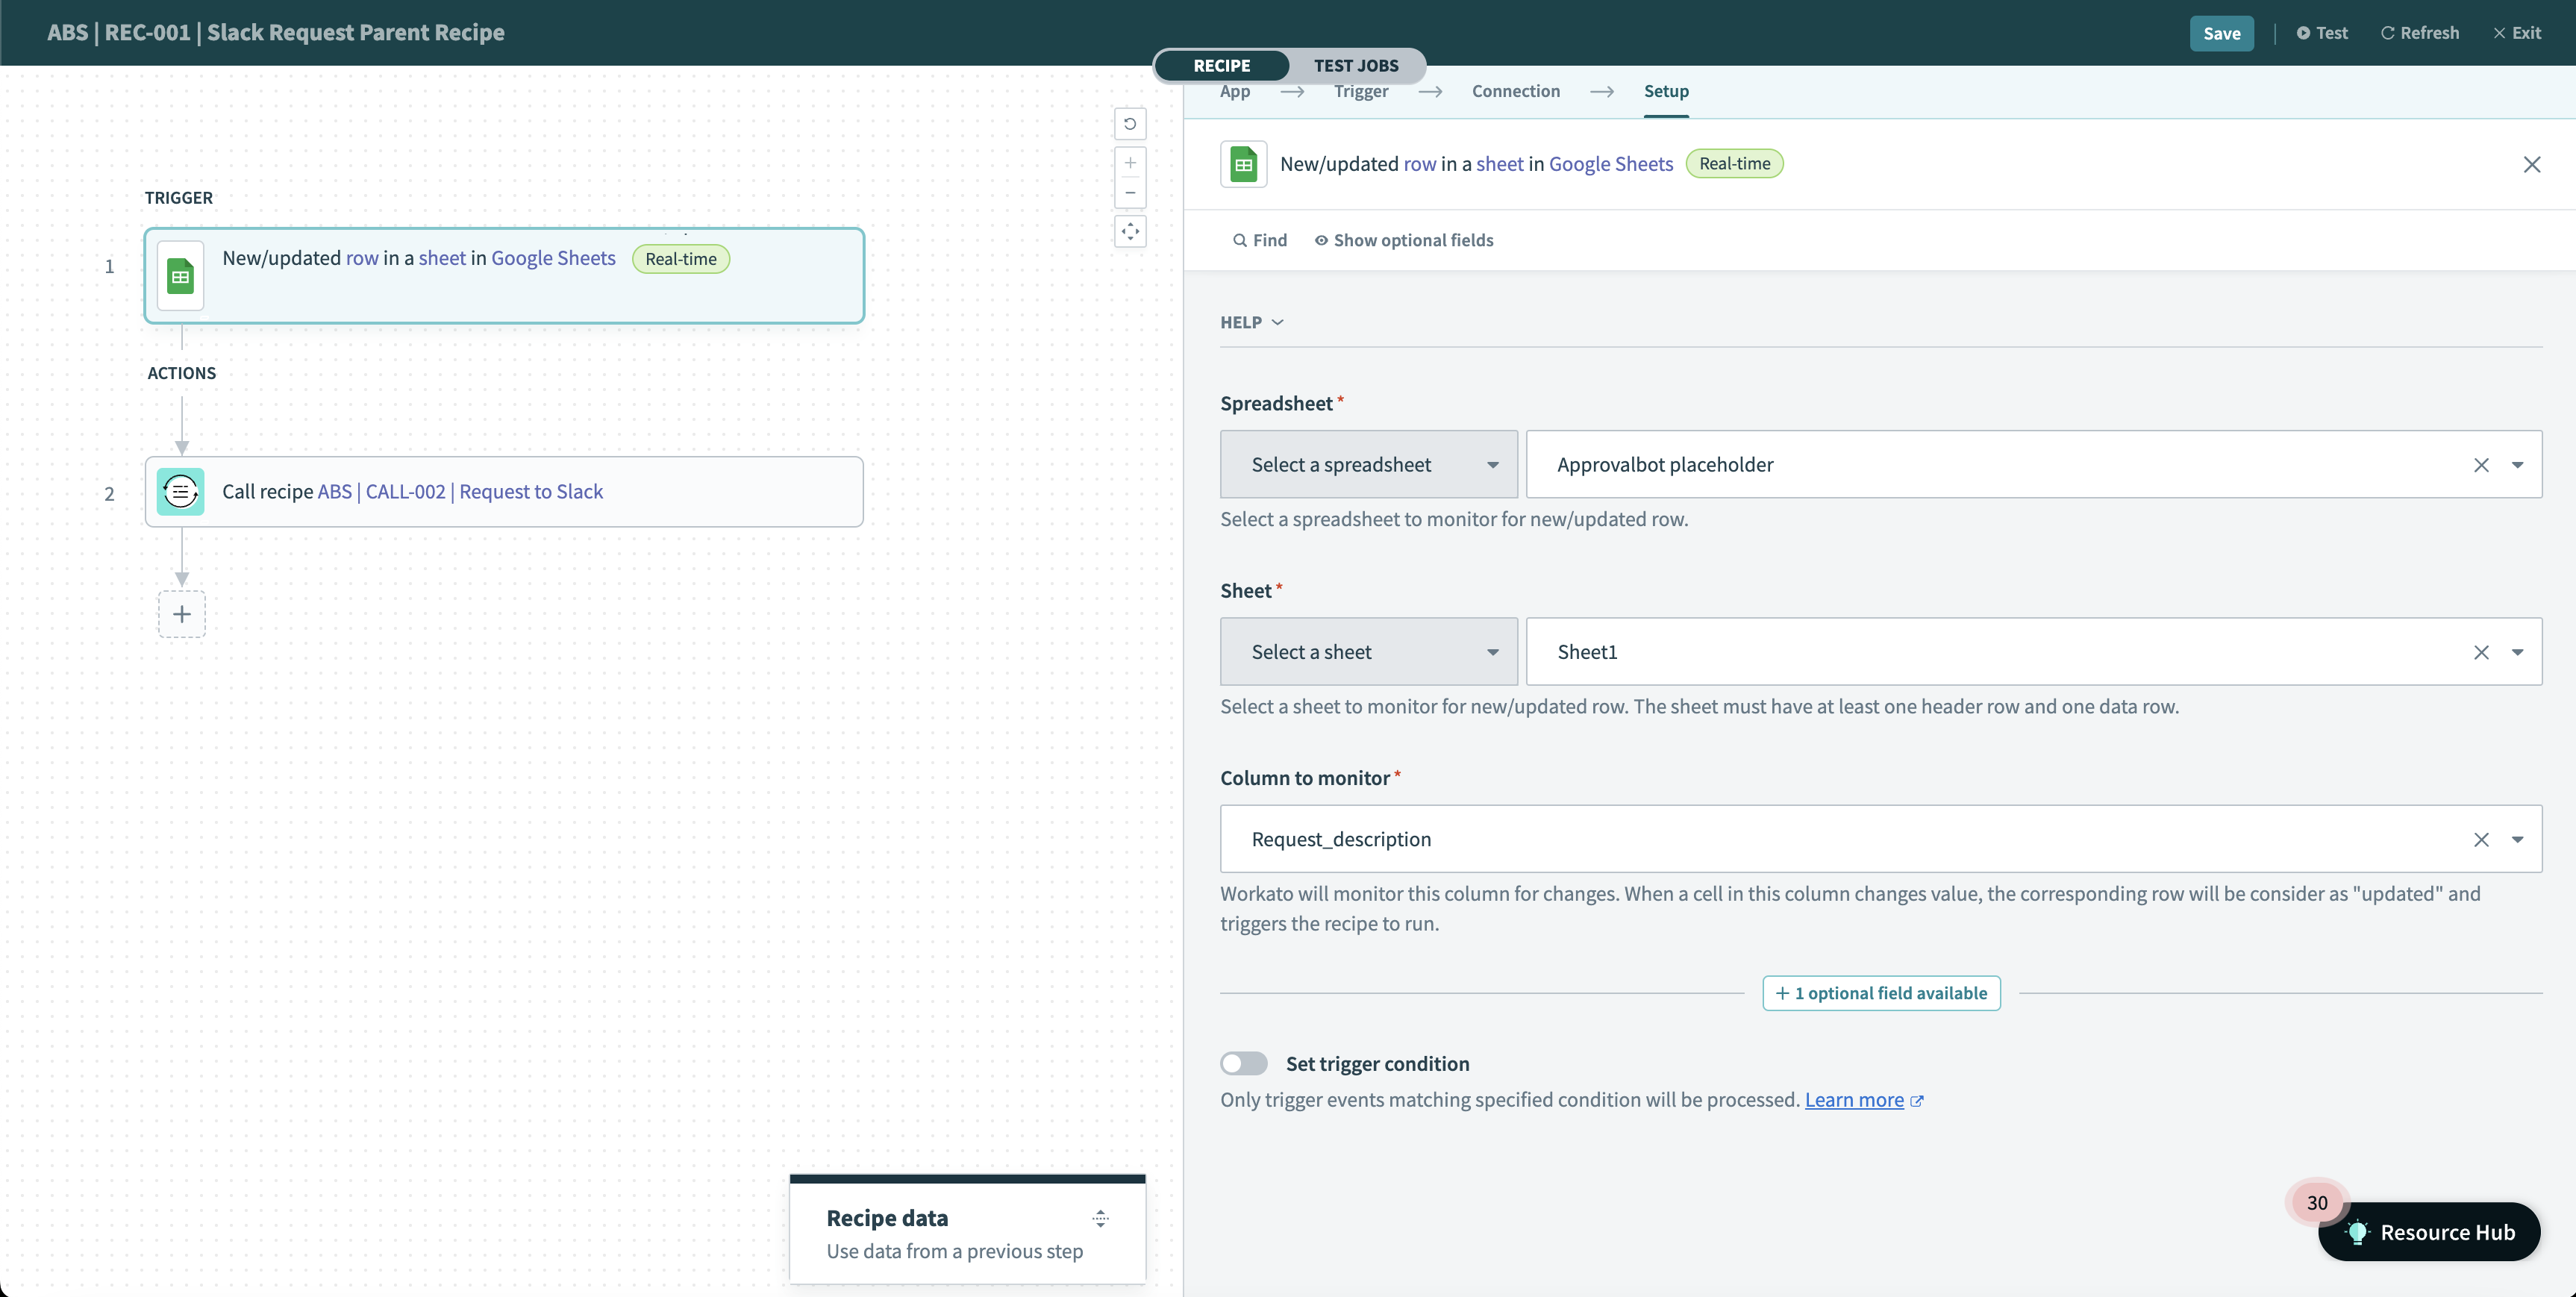2576x1297 pixels.
Task: Clear the Approvalbot placeholder spreadsheet value
Action: coord(2481,465)
